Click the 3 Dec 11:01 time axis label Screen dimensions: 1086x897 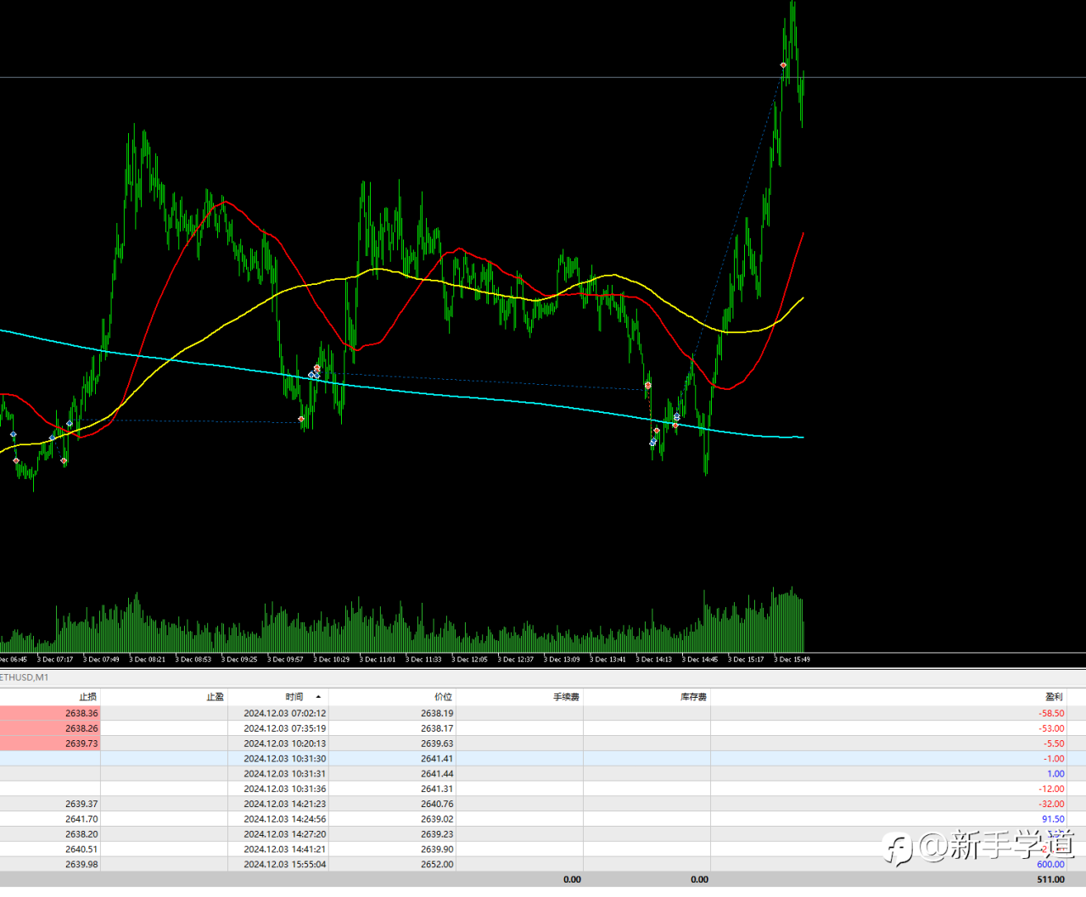pos(377,660)
